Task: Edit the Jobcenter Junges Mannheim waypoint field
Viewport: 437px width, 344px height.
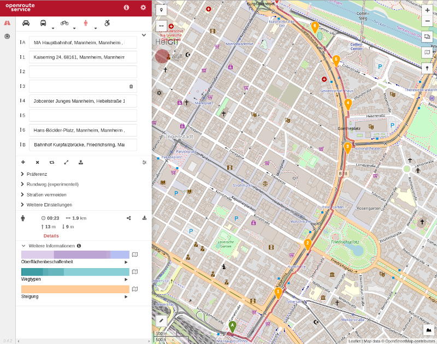Action: 83,101
